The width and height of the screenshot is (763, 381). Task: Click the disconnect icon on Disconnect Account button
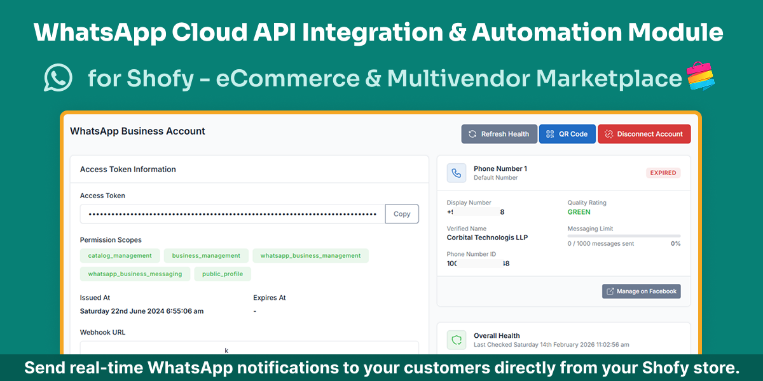(x=608, y=133)
